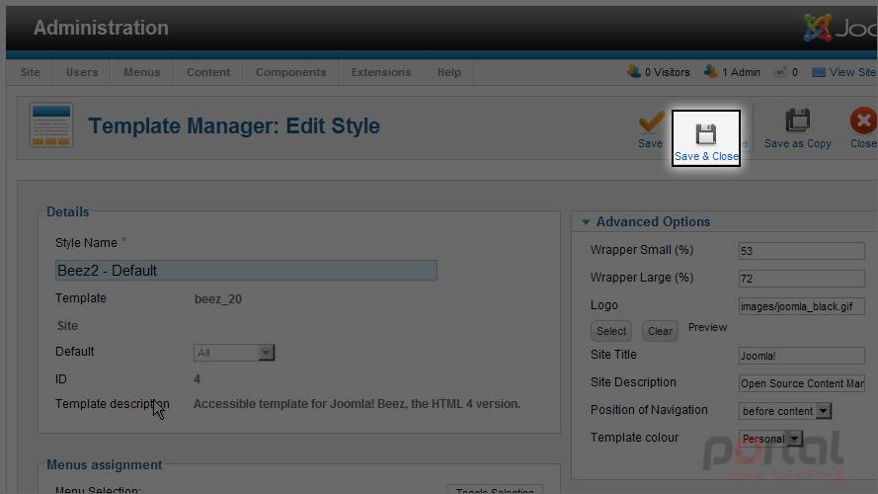Click the 0 Visitors status icon

click(634, 72)
